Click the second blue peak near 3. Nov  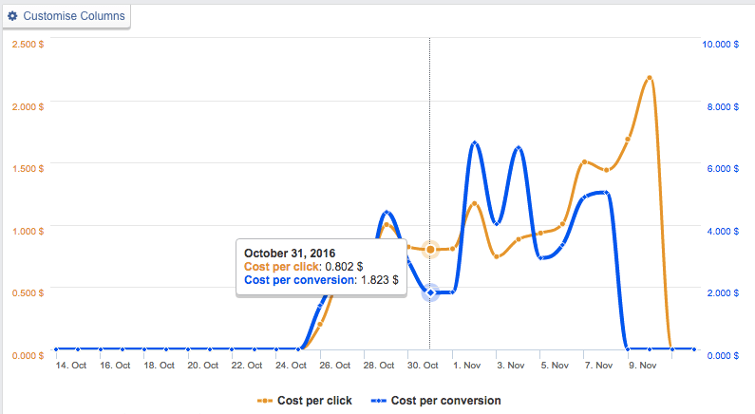tap(519, 148)
